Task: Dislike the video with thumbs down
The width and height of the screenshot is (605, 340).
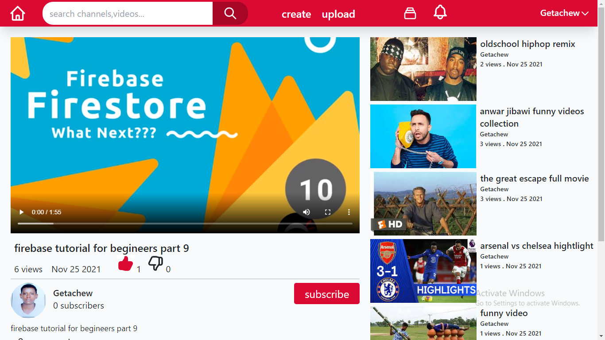Action: tap(155, 264)
